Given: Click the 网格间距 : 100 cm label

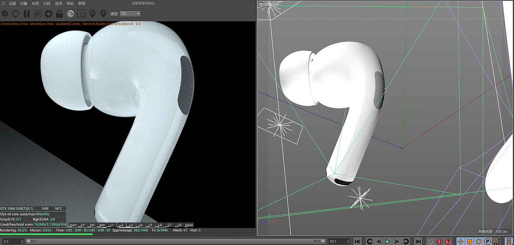Looking at the screenshot, I should click(x=493, y=231).
